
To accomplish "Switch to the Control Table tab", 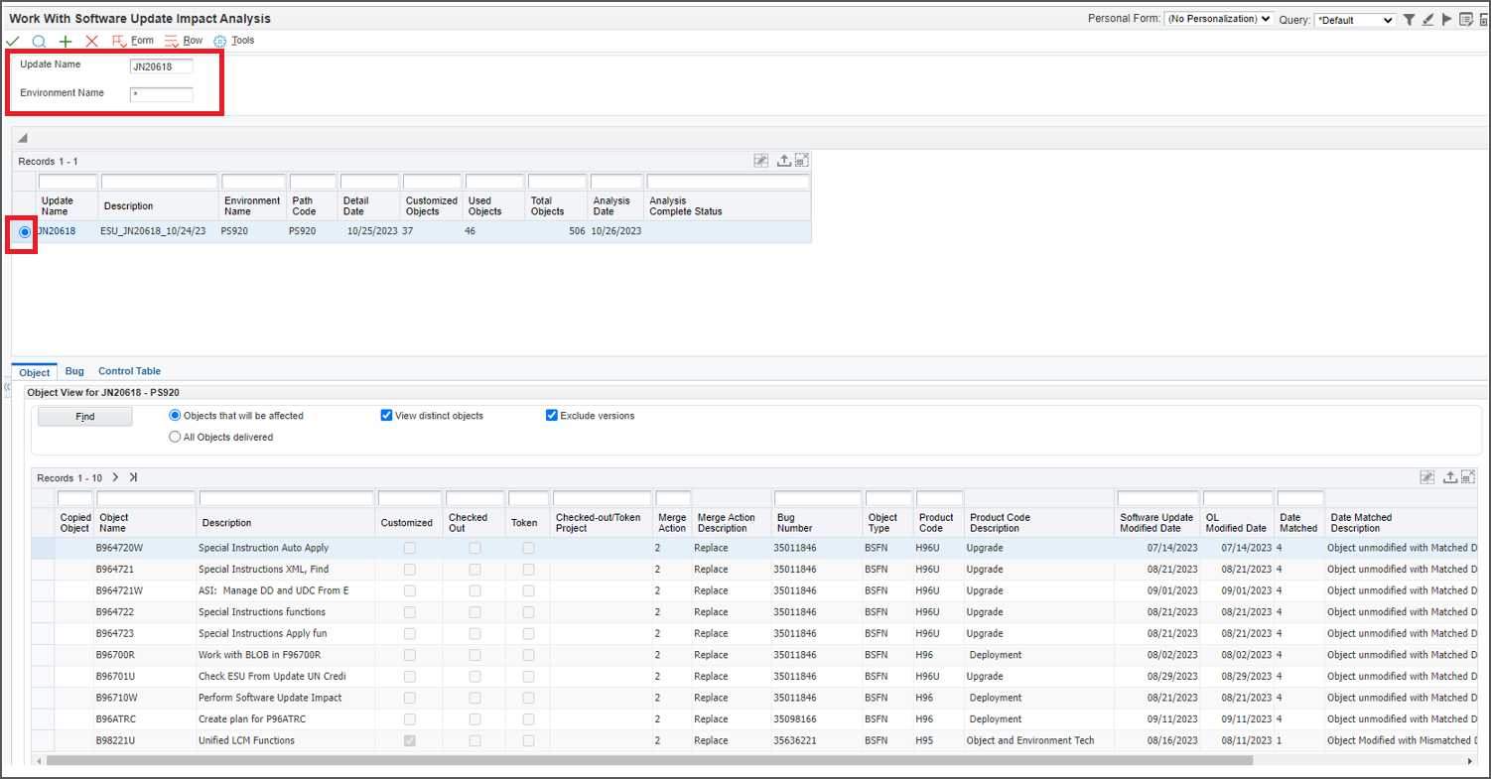I will (129, 371).
